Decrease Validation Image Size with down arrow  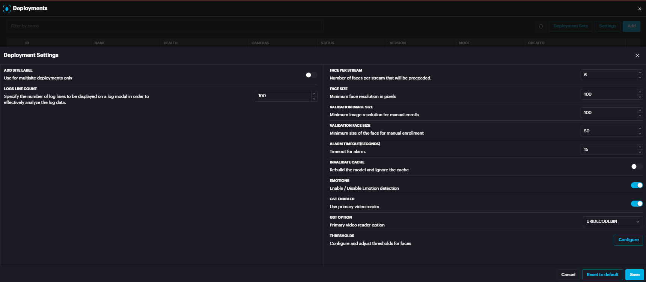[640, 115]
